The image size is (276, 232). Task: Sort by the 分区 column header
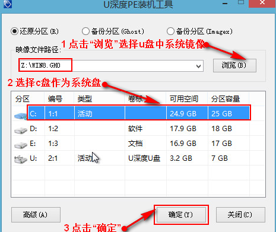pos(23,98)
